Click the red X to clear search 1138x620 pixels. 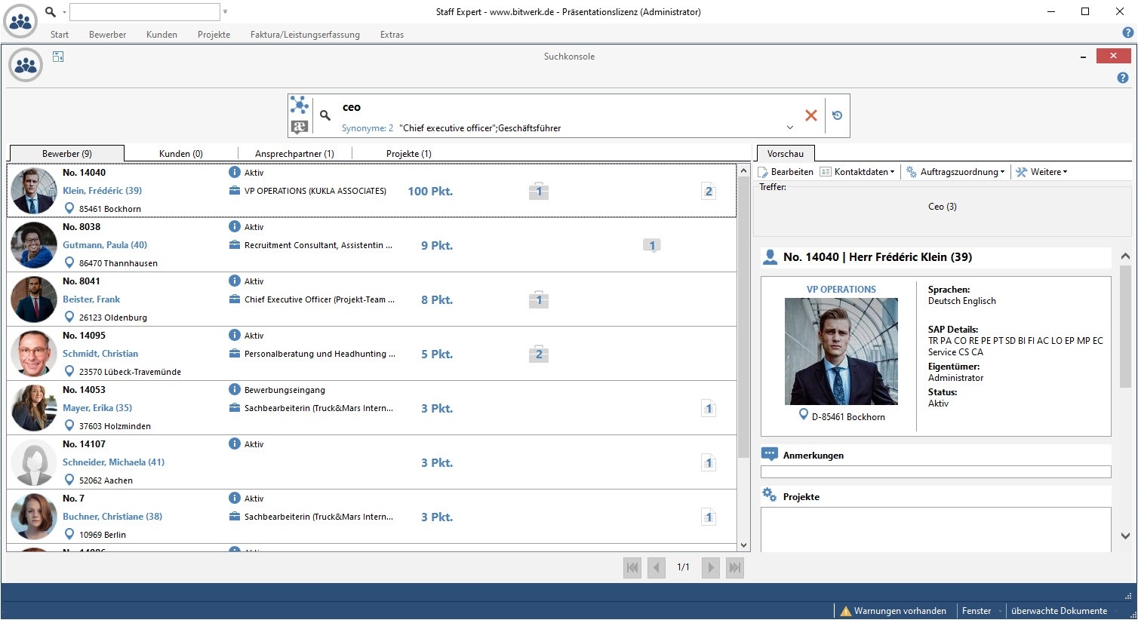coord(810,115)
